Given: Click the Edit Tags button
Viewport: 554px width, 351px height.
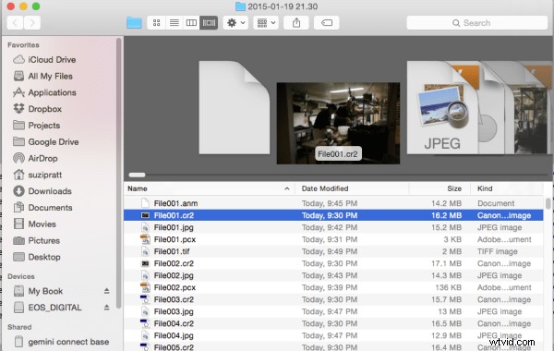Looking at the screenshot, I should pyautogui.click(x=327, y=23).
